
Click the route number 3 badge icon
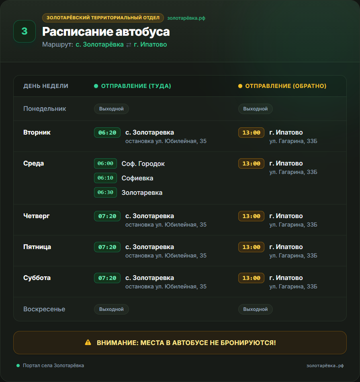click(25, 31)
